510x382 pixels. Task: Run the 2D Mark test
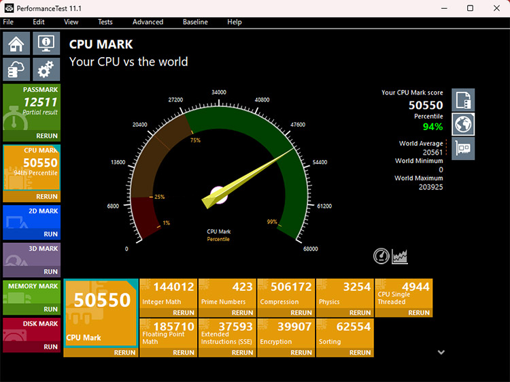click(31, 234)
